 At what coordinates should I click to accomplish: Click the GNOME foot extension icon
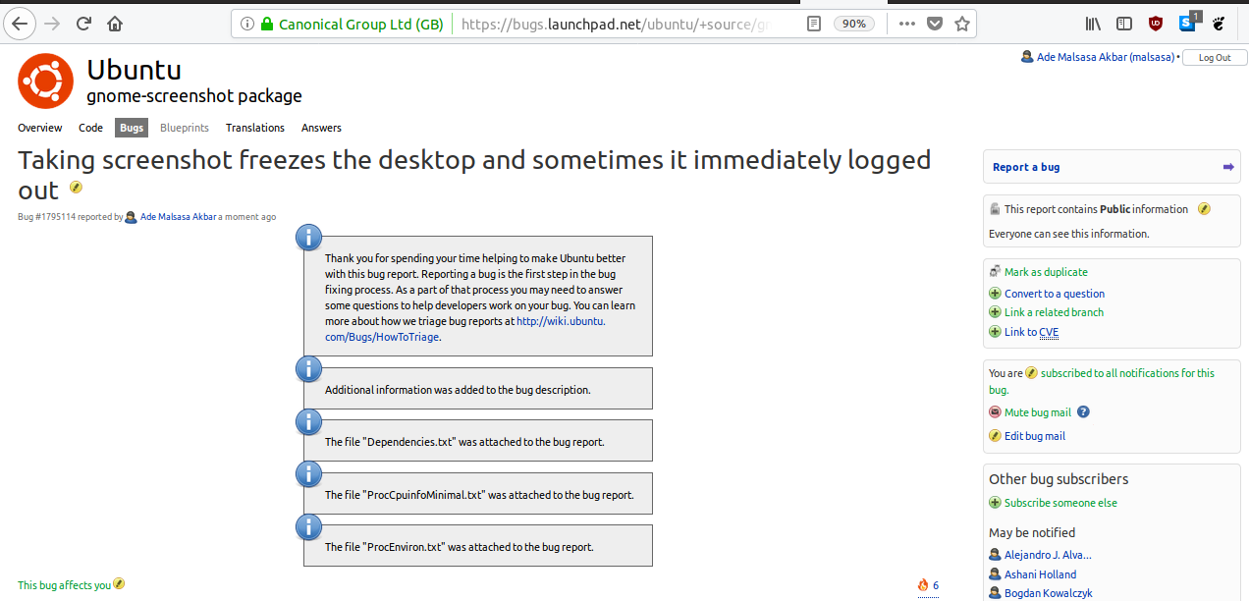coord(1219,24)
